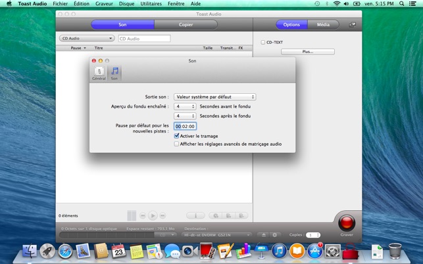Switch to the Média tab
423x264 pixels.
tap(323, 24)
